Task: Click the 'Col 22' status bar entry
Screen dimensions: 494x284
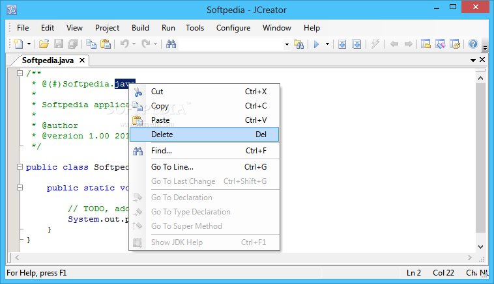Action: point(443,273)
